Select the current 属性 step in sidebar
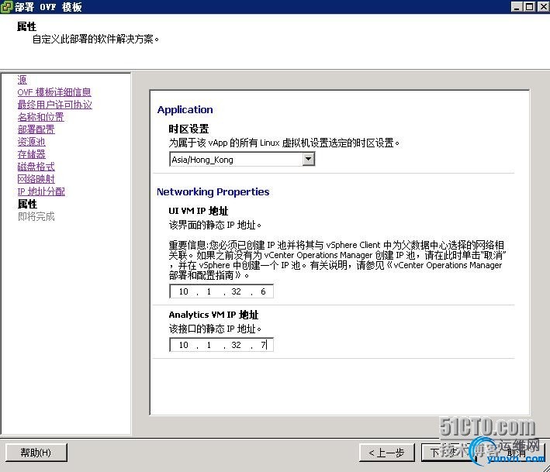The height and width of the screenshot is (472, 550). pos(27,204)
